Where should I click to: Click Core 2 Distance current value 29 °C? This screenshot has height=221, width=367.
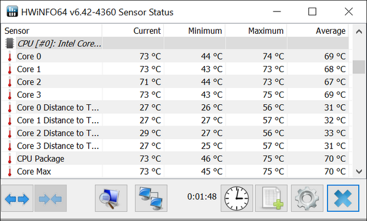point(150,133)
